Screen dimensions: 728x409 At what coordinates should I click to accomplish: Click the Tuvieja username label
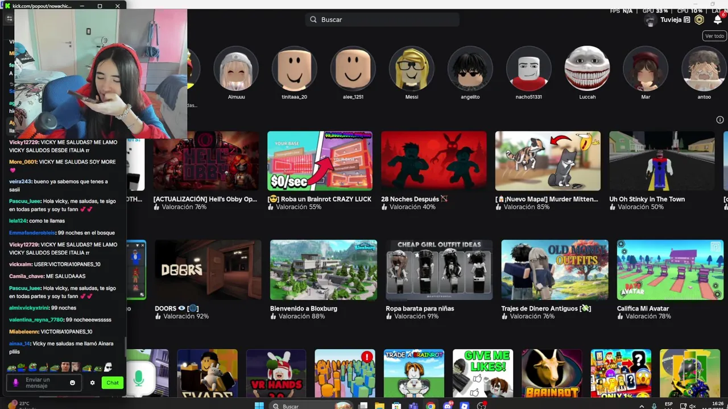[x=671, y=20]
